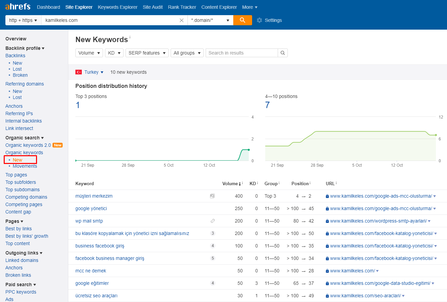447x302 pixels.
Task: Open google-data-studio-egitimi URL link
Action: pyautogui.click(x=380, y=283)
